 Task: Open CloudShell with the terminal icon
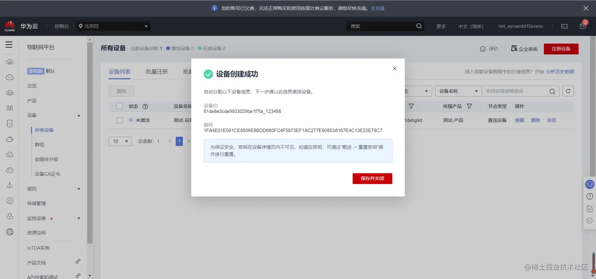(564, 26)
